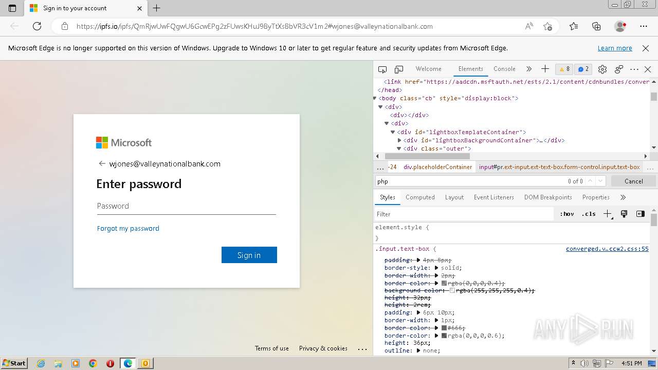The image size is (658, 370).
Task: Open the browser profile avatar
Action: 620,26
